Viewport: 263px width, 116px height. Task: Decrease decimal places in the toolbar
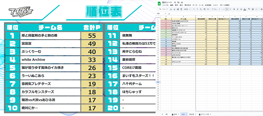point(200,9)
